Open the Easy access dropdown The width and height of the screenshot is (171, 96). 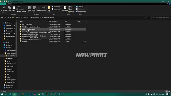[x=56, y=9]
